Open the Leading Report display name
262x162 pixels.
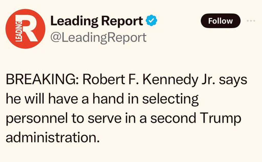point(96,21)
